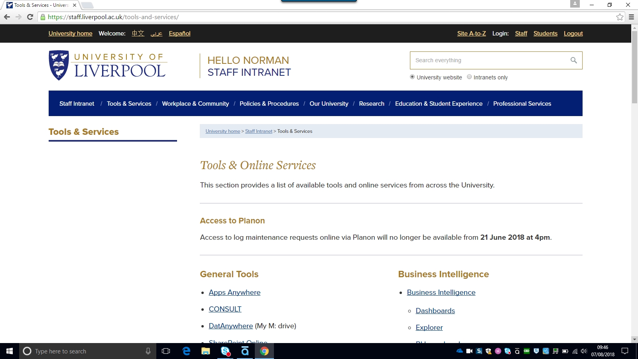
Task: Open the Apps Anywhere link
Action: [x=234, y=292]
